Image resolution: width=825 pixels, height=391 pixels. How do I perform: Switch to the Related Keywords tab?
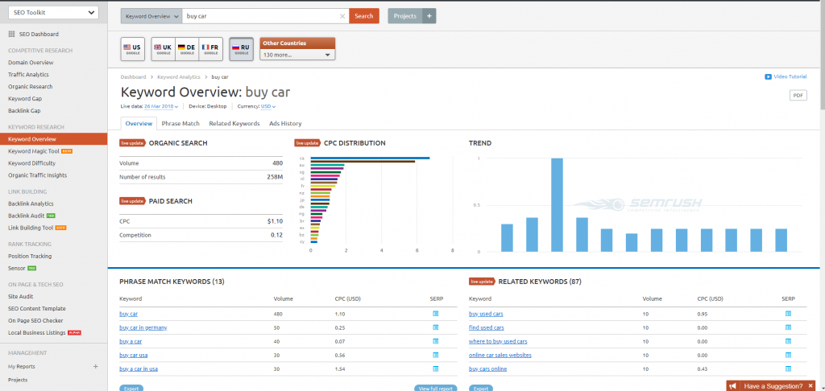234,124
